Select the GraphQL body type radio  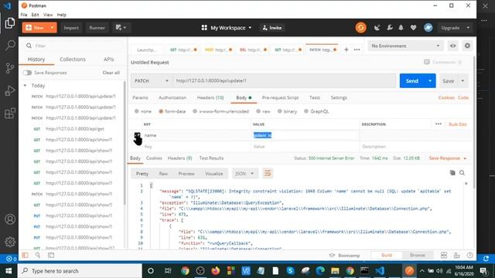click(x=306, y=111)
